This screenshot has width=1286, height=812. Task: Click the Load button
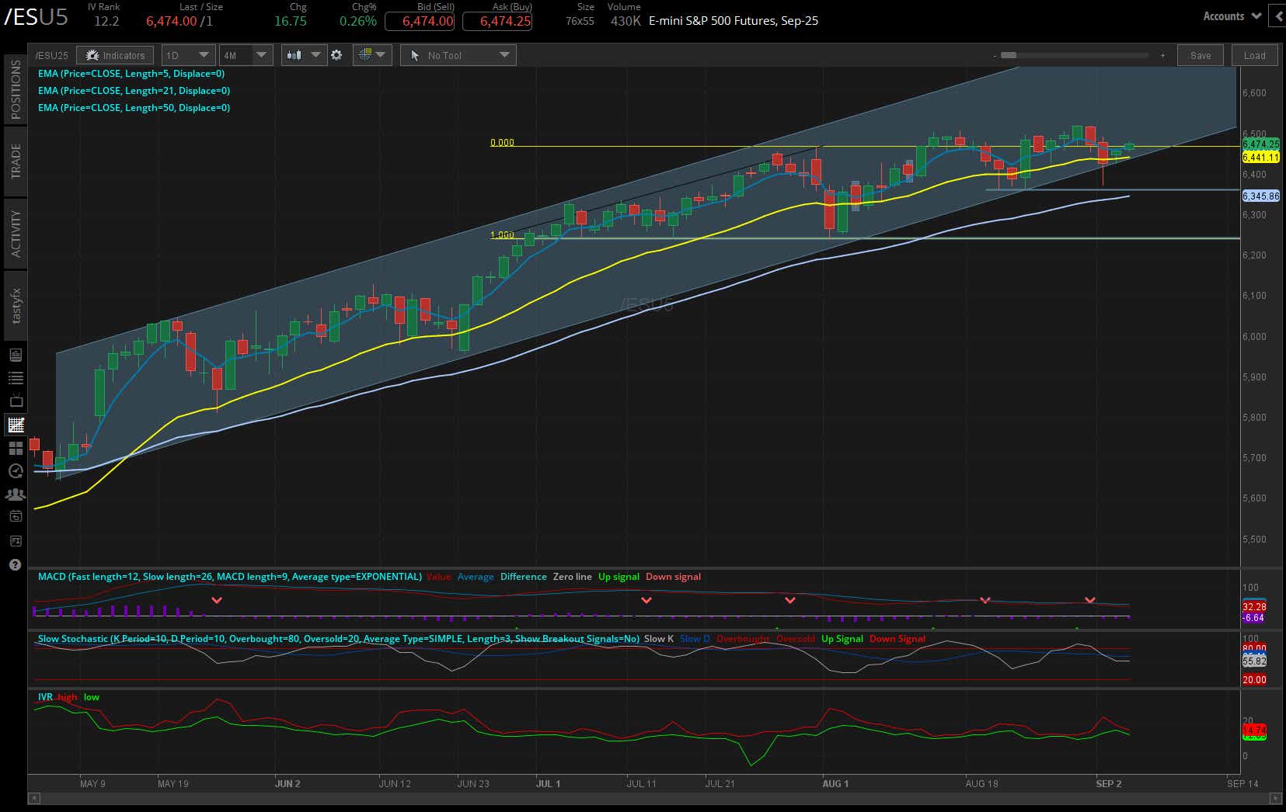coord(1254,55)
